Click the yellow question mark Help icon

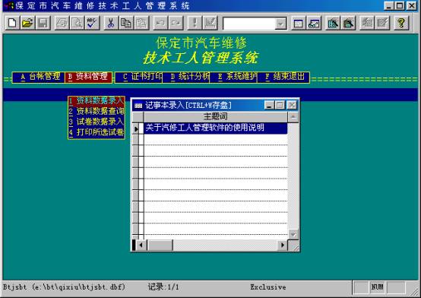401,23
